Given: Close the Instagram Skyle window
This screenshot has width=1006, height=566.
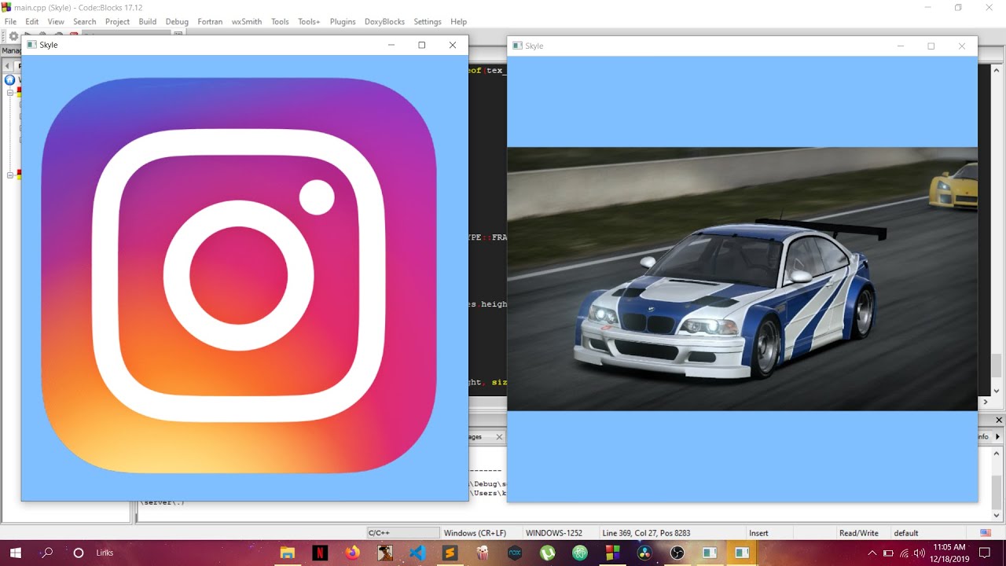Looking at the screenshot, I should [453, 45].
